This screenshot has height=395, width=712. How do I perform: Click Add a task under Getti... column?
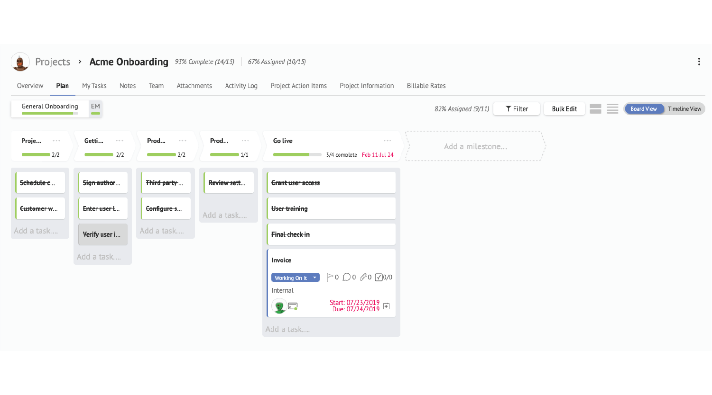99,257
